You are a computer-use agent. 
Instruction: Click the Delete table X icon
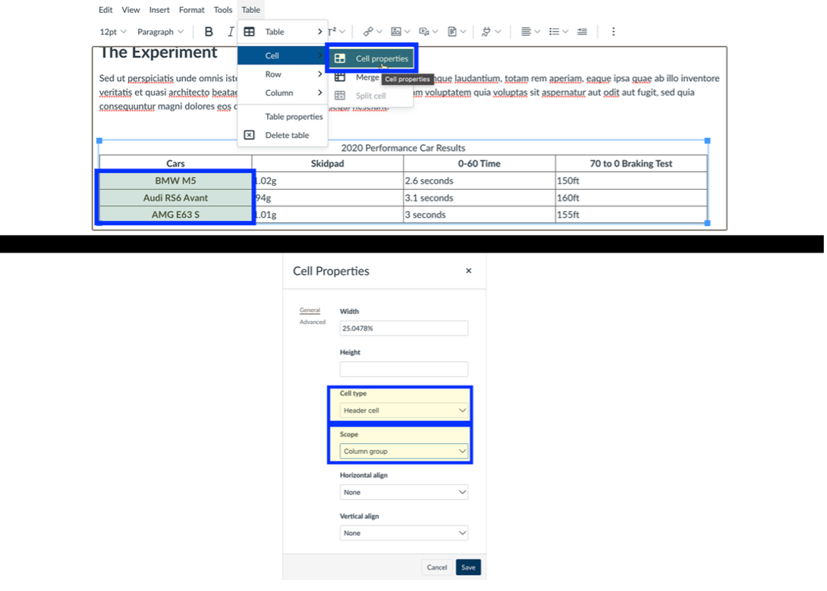tap(249, 135)
